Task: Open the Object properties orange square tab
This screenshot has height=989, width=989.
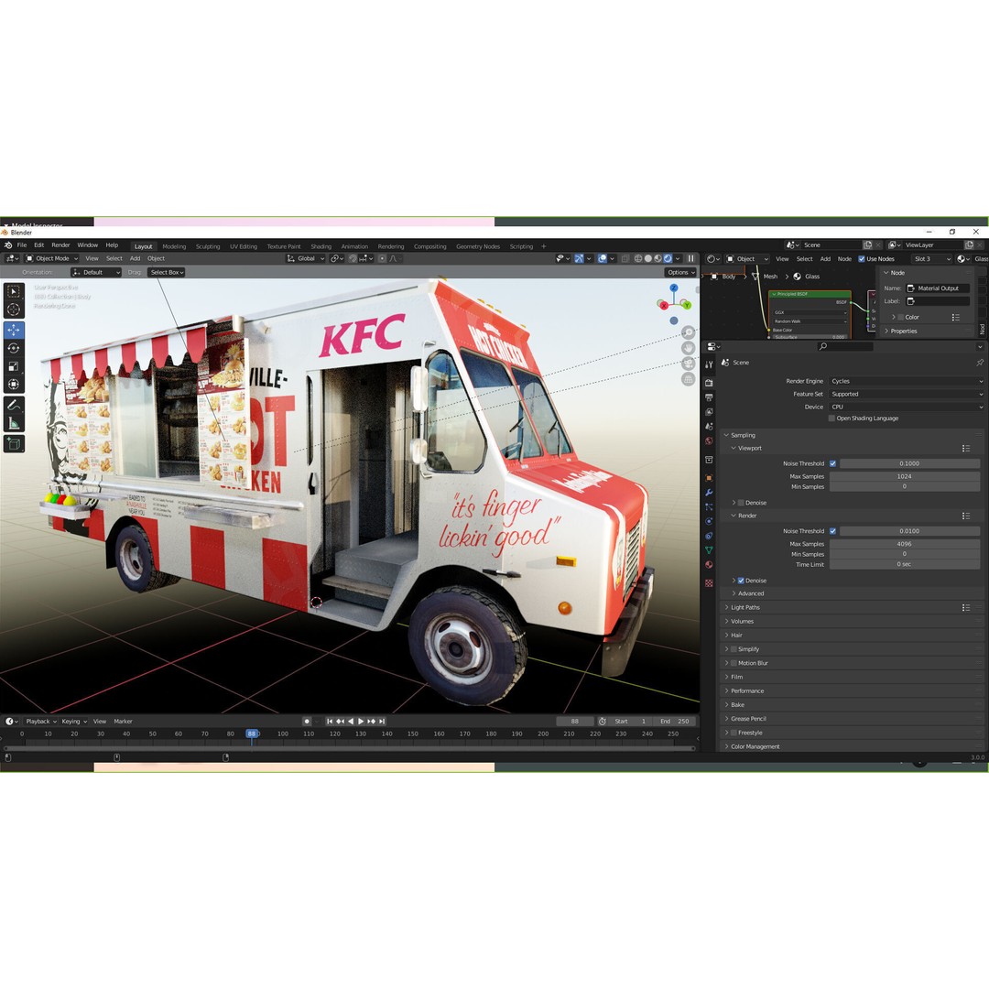Action: 709,478
